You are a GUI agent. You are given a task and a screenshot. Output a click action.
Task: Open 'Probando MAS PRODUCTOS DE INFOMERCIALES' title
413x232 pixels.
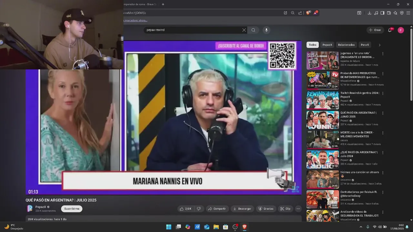coord(360,75)
